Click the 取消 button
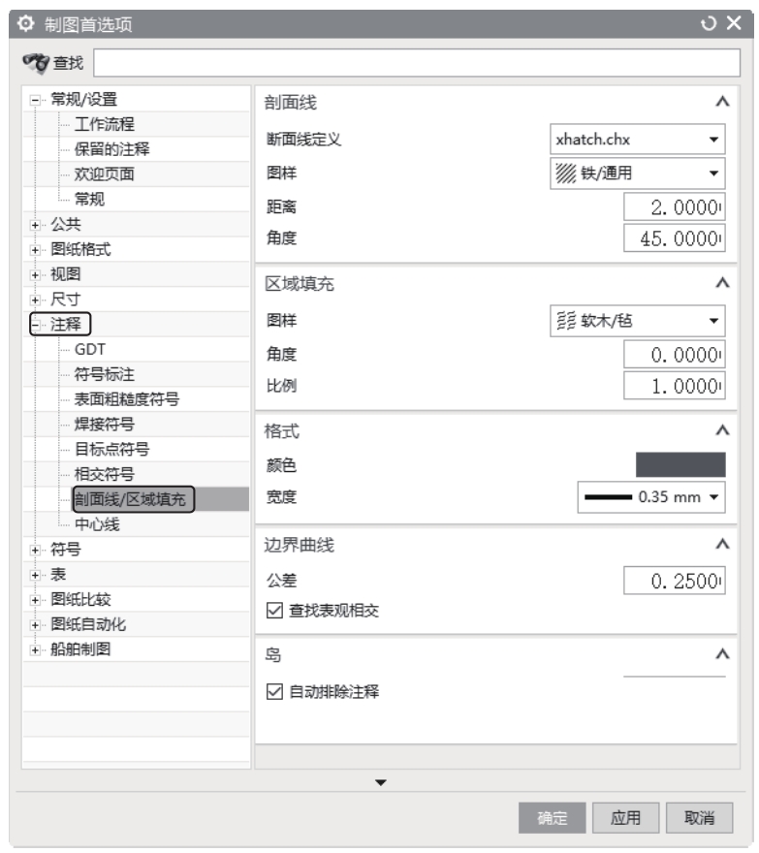 tap(699, 818)
